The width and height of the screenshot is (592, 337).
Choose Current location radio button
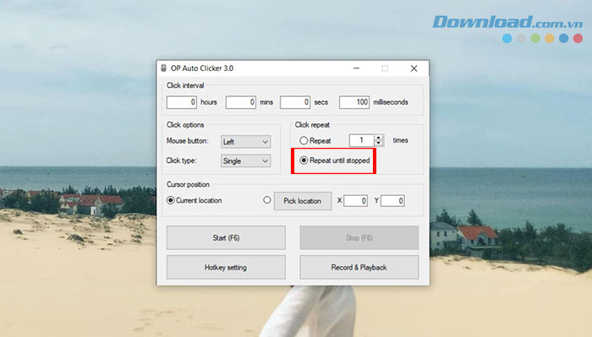170,200
